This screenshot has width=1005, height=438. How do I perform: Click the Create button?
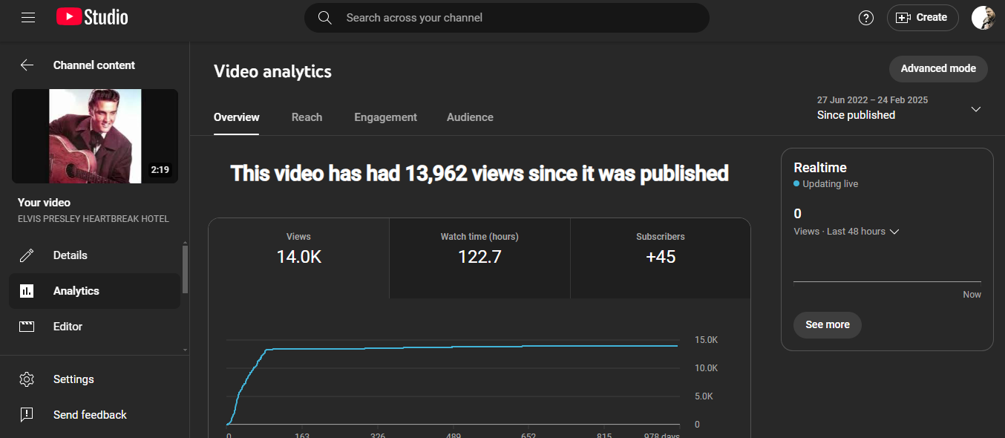[x=923, y=18]
